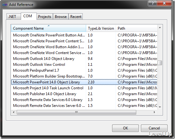Click version 9.4 in Outlook Object Library row
The width and height of the screenshot is (175, 139).
click(90, 59)
